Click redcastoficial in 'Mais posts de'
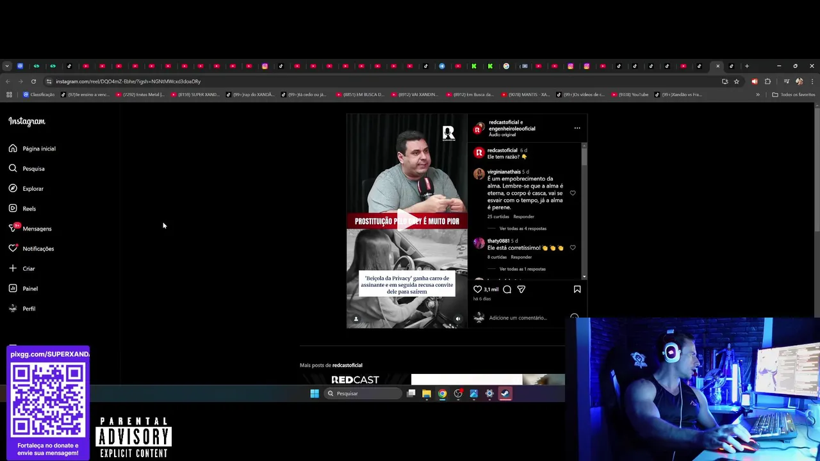This screenshot has width=820, height=461. [x=347, y=365]
